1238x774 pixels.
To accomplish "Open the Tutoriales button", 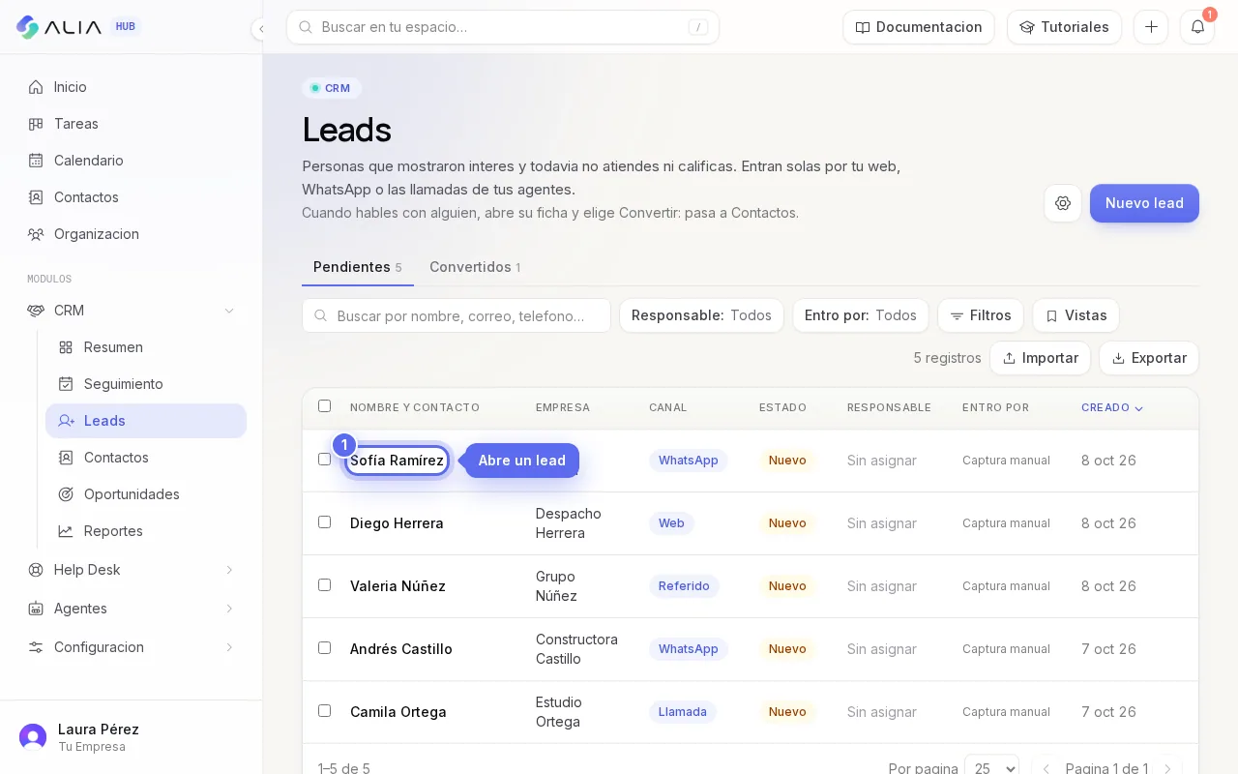I will (1064, 27).
